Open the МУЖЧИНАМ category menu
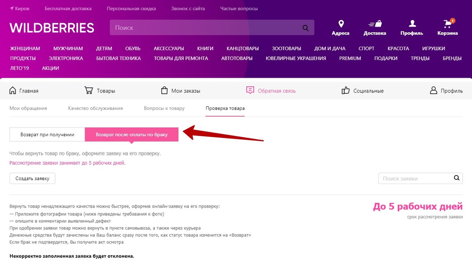The image size is (472, 264). [68, 49]
